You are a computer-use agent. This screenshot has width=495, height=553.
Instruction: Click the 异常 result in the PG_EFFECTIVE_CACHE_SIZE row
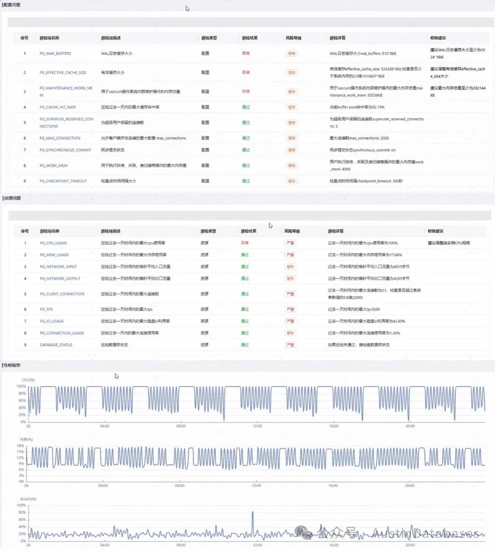click(246, 72)
